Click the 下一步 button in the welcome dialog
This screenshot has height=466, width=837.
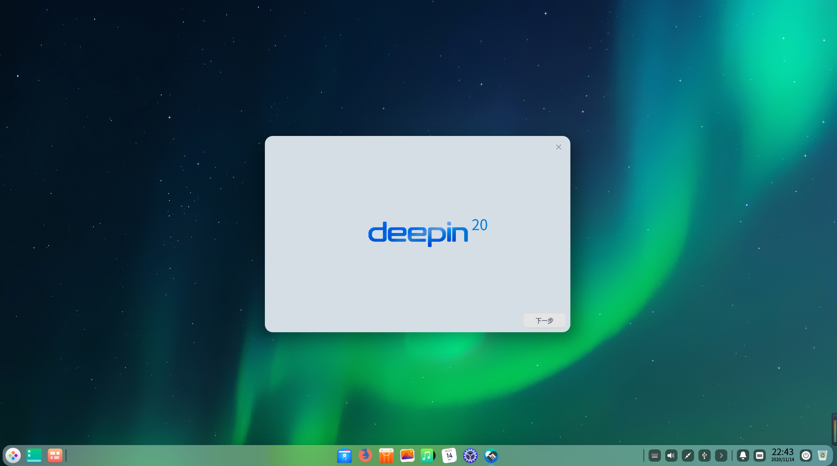[544, 320]
